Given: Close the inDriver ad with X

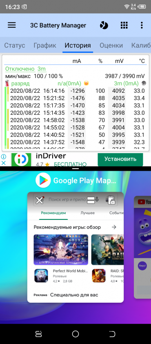Looking at the screenshot, I should tap(4, 163).
